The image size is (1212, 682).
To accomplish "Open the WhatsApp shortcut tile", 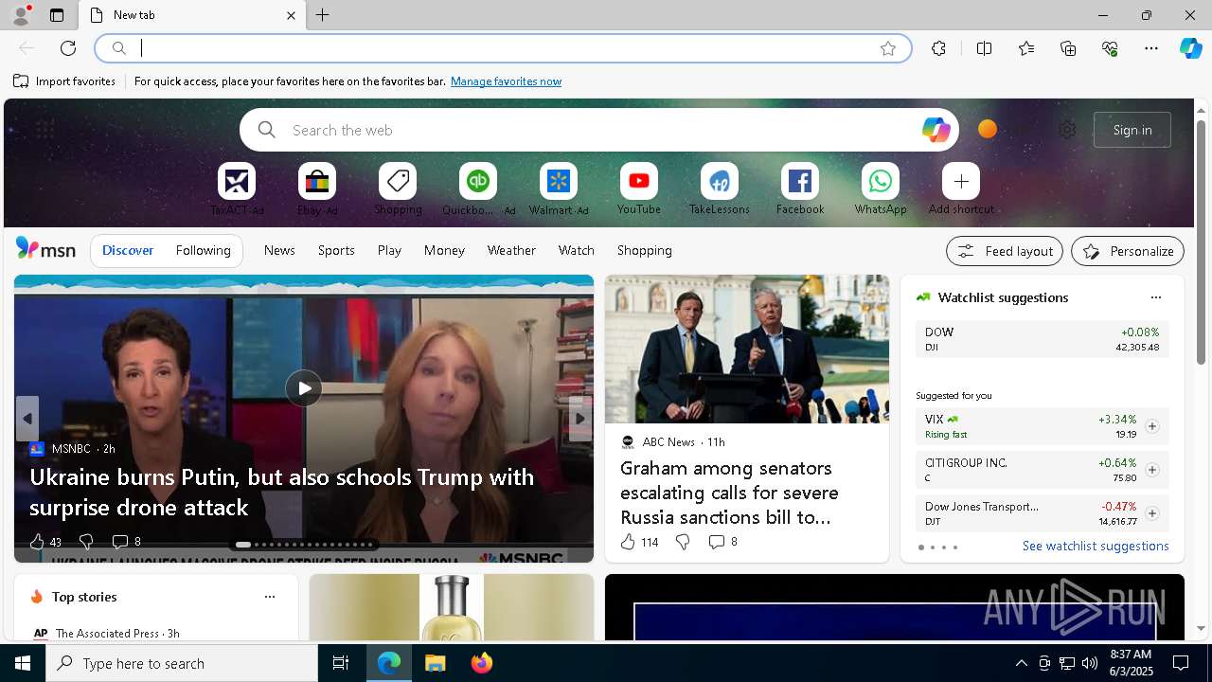I will click(x=881, y=181).
